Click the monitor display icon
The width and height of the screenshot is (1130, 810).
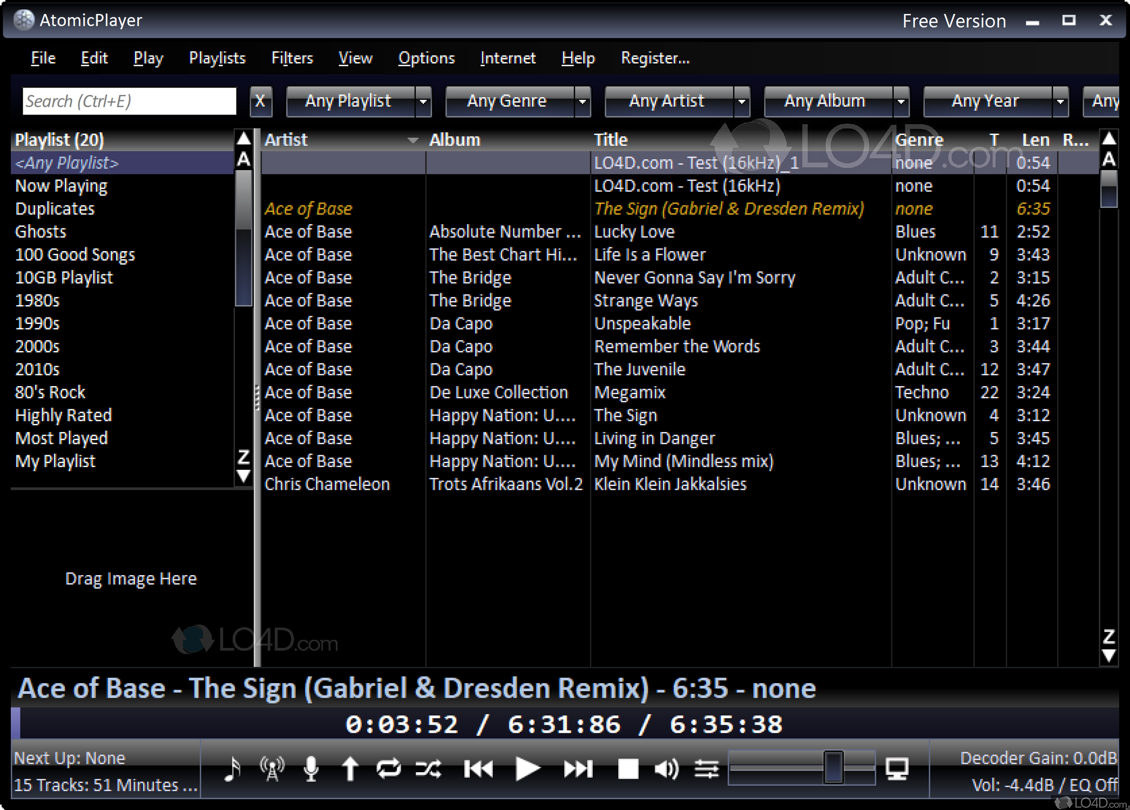(897, 768)
